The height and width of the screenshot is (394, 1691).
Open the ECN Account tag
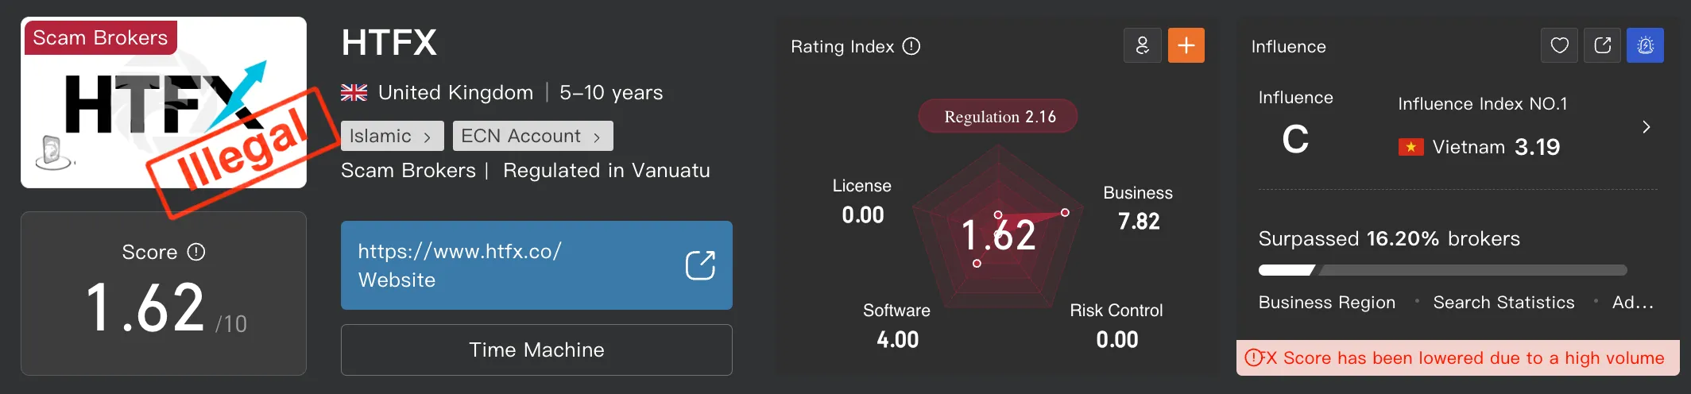coord(532,136)
